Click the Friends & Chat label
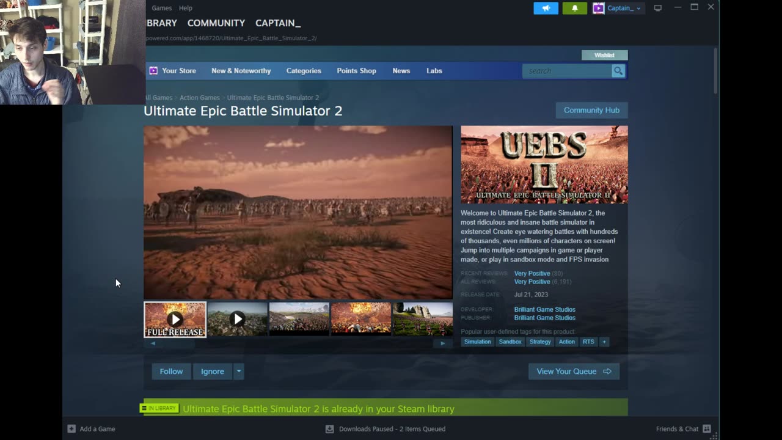The height and width of the screenshot is (440, 782). [x=677, y=429]
